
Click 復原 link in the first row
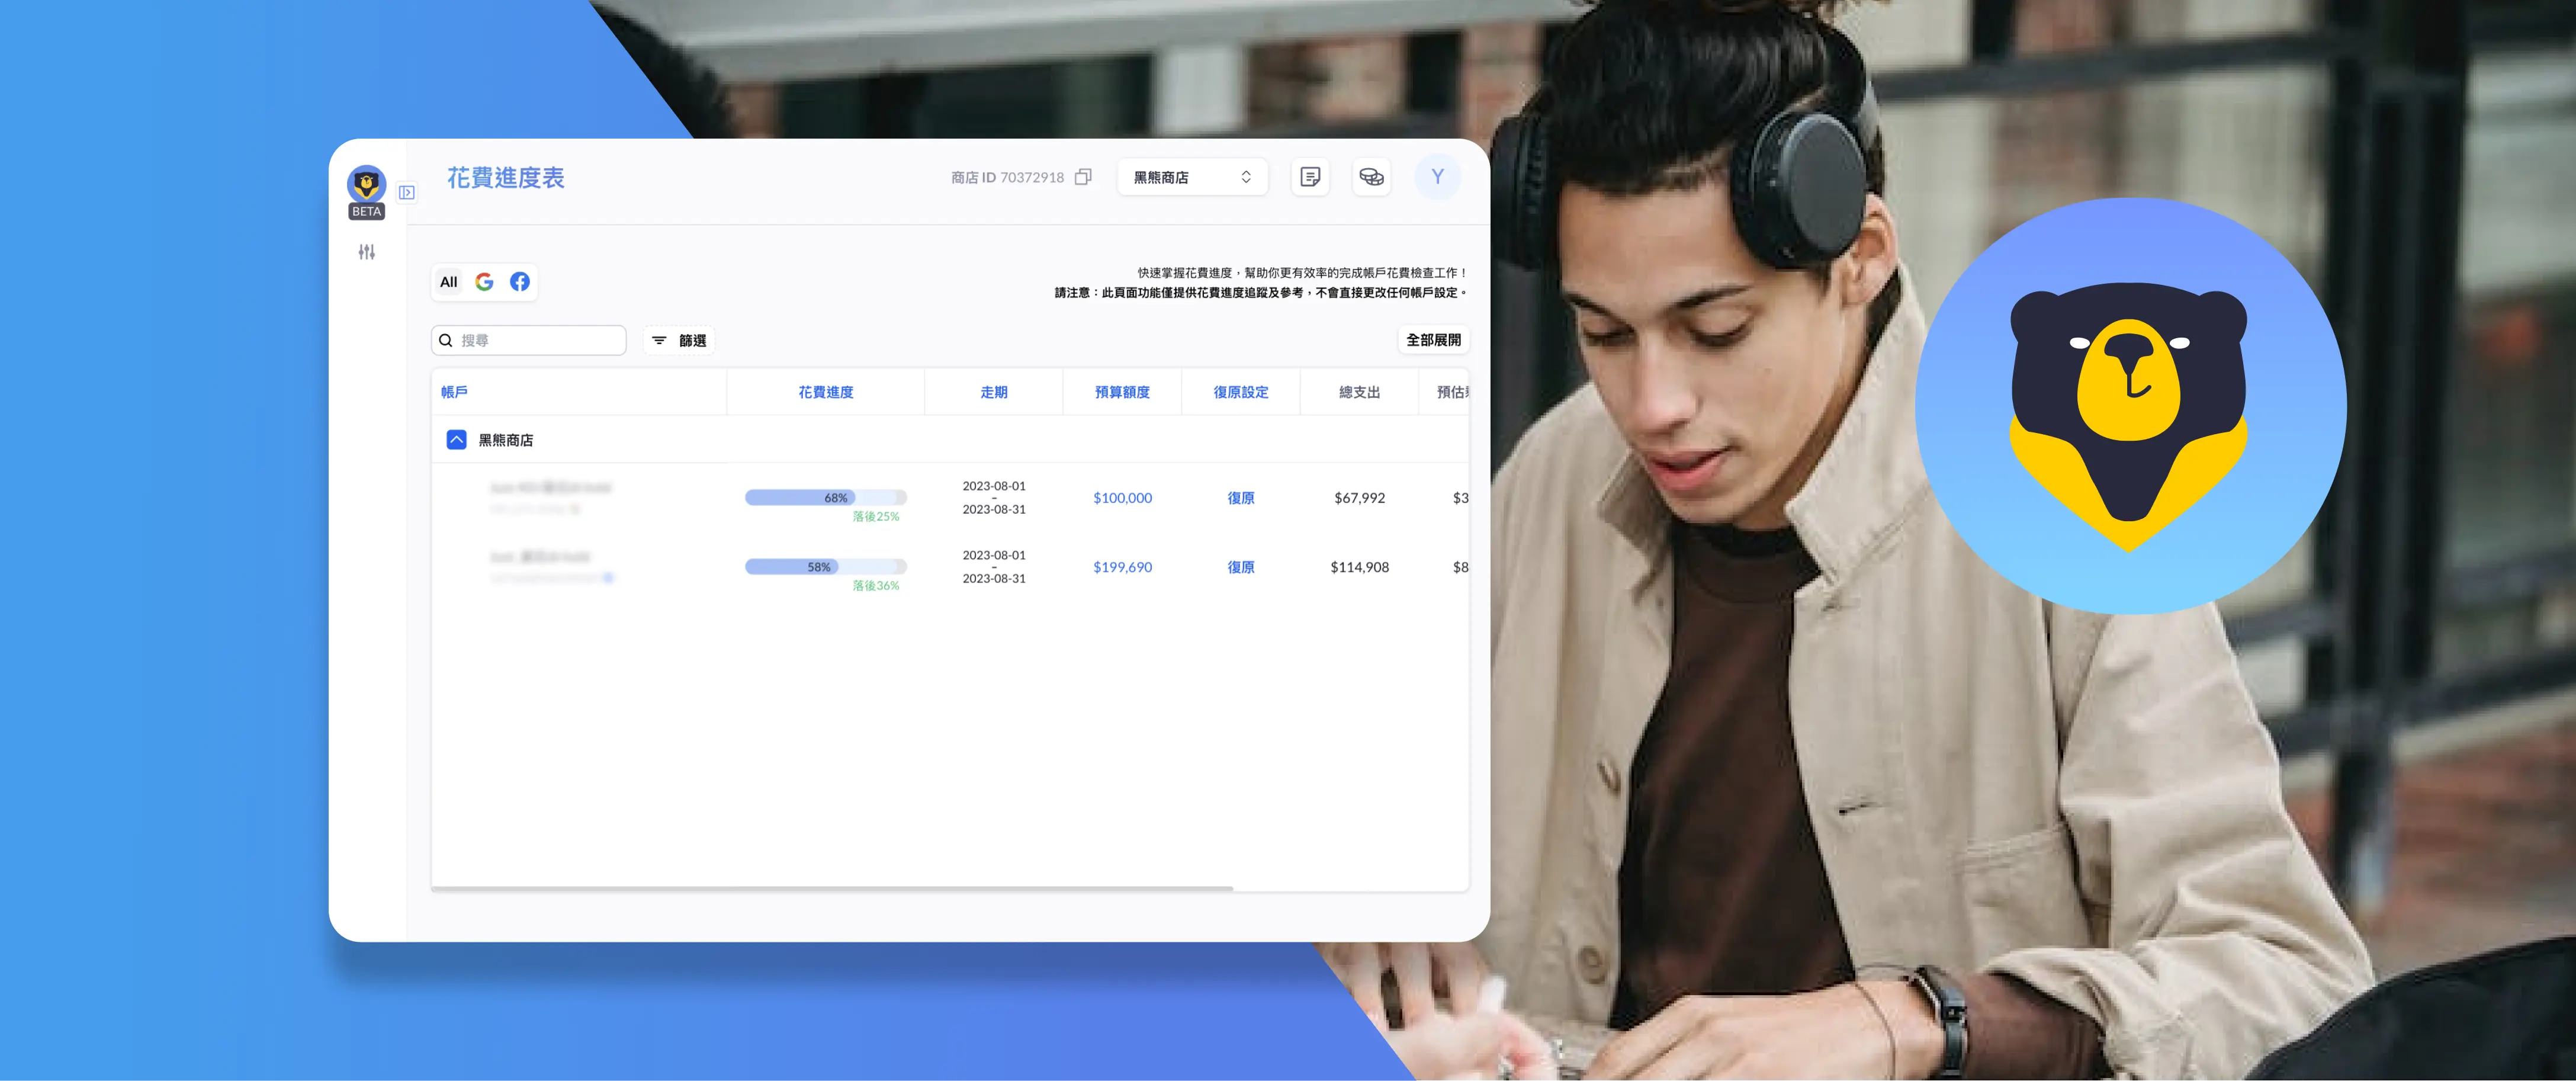(x=1240, y=498)
